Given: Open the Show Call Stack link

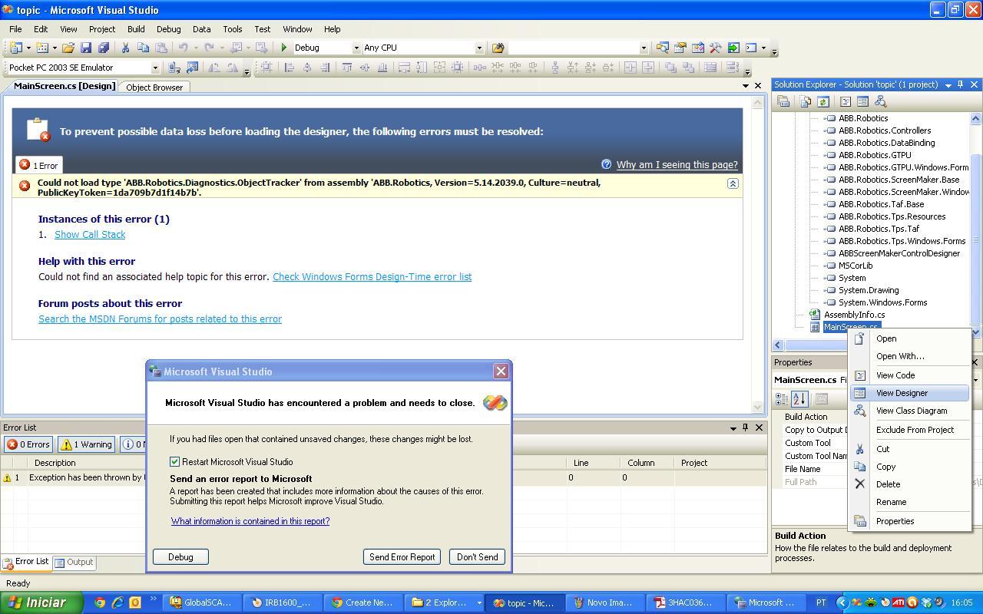Looking at the screenshot, I should pos(90,235).
